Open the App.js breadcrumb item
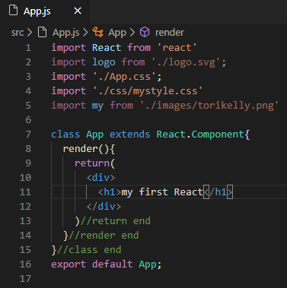Screen dimensions: 287x288 (66, 33)
